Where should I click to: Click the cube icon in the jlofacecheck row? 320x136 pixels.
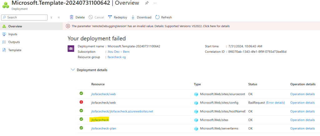[x=196, y=120]
